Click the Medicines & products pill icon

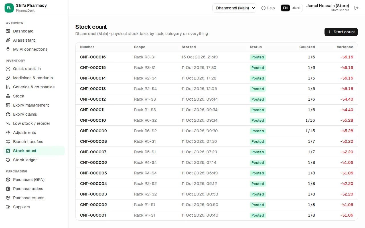click(8, 78)
